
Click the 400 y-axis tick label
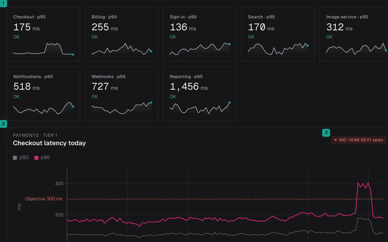click(59, 184)
